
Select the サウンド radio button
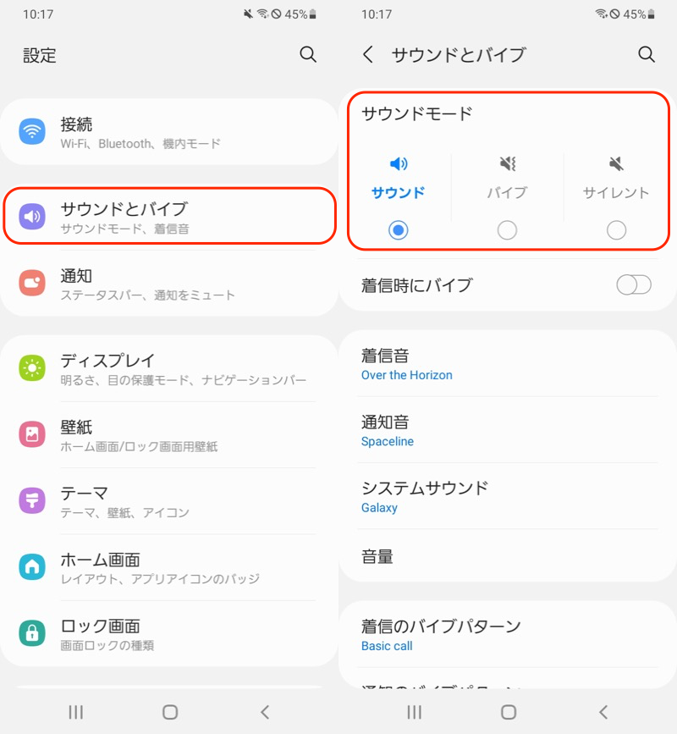(398, 230)
